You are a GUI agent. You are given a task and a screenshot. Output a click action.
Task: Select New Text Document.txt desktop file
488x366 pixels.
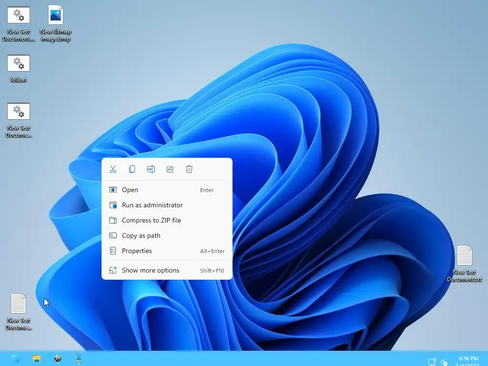464,264
